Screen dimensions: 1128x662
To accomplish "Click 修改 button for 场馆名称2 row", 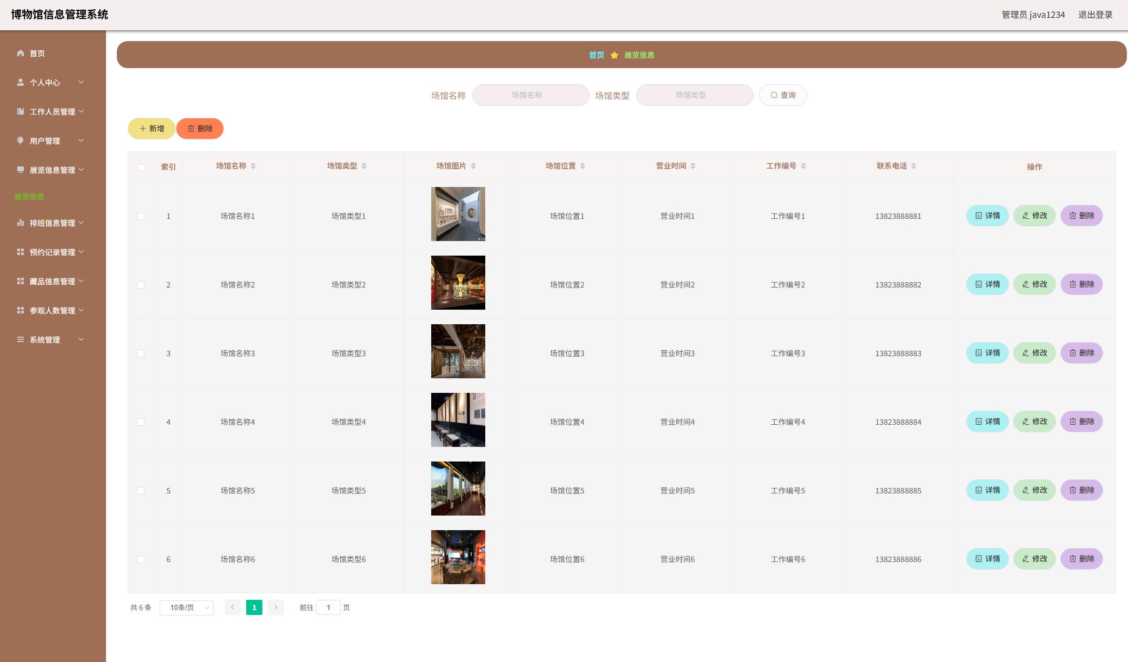I will point(1034,284).
